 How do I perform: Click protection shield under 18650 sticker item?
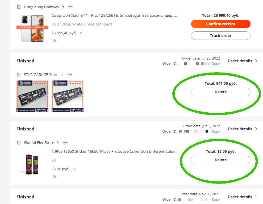pyautogui.click(x=54, y=177)
